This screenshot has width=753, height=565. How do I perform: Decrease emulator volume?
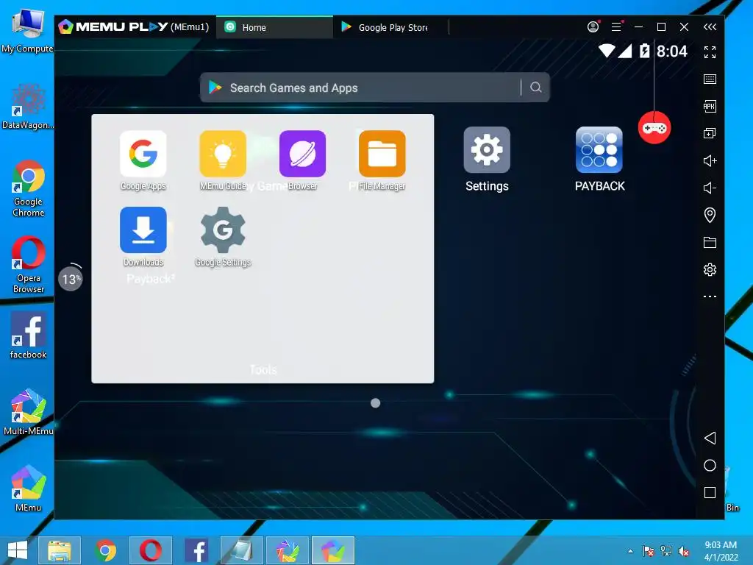coord(710,188)
